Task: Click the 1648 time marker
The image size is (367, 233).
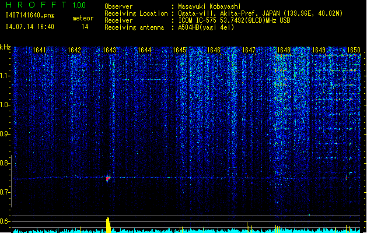Action: click(284, 50)
